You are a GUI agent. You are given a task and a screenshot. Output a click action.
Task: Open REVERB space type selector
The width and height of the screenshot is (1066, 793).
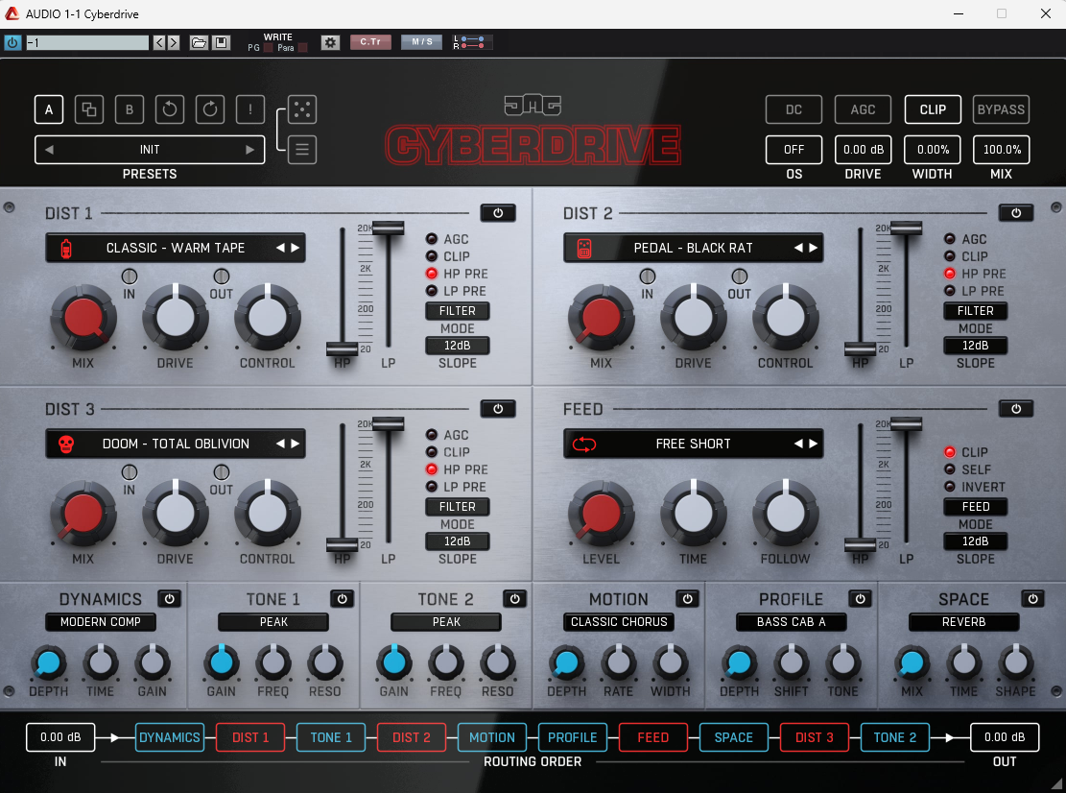point(964,621)
